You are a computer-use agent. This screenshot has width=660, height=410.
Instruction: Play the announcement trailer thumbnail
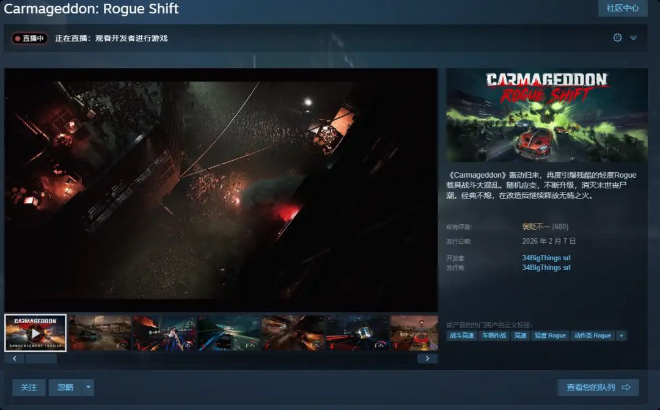point(35,333)
